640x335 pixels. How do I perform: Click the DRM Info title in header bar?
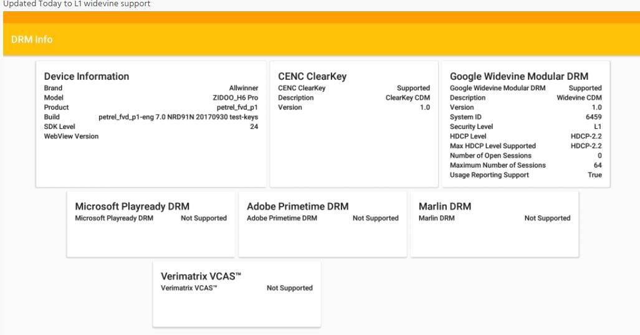(x=32, y=39)
